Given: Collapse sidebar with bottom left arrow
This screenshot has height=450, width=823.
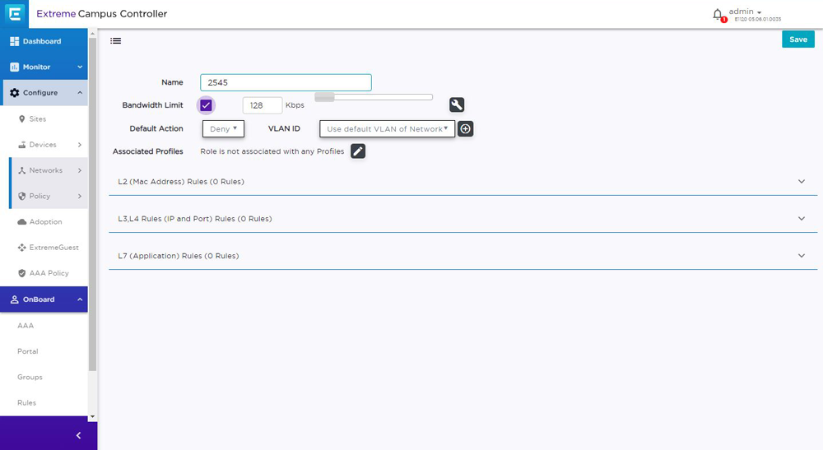Looking at the screenshot, I should point(78,435).
